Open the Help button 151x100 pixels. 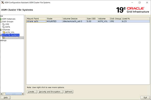(x=6, y=98)
